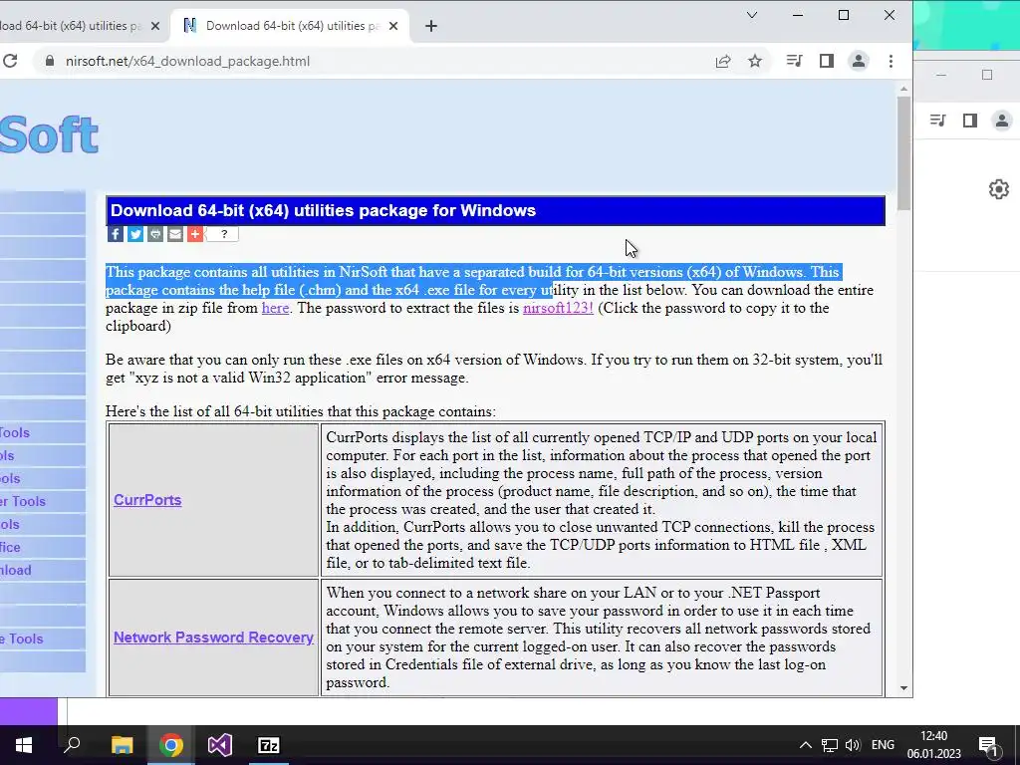This screenshot has height=765, width=1020.
Task: Click the share counter question mark
Action: [224, 234]
